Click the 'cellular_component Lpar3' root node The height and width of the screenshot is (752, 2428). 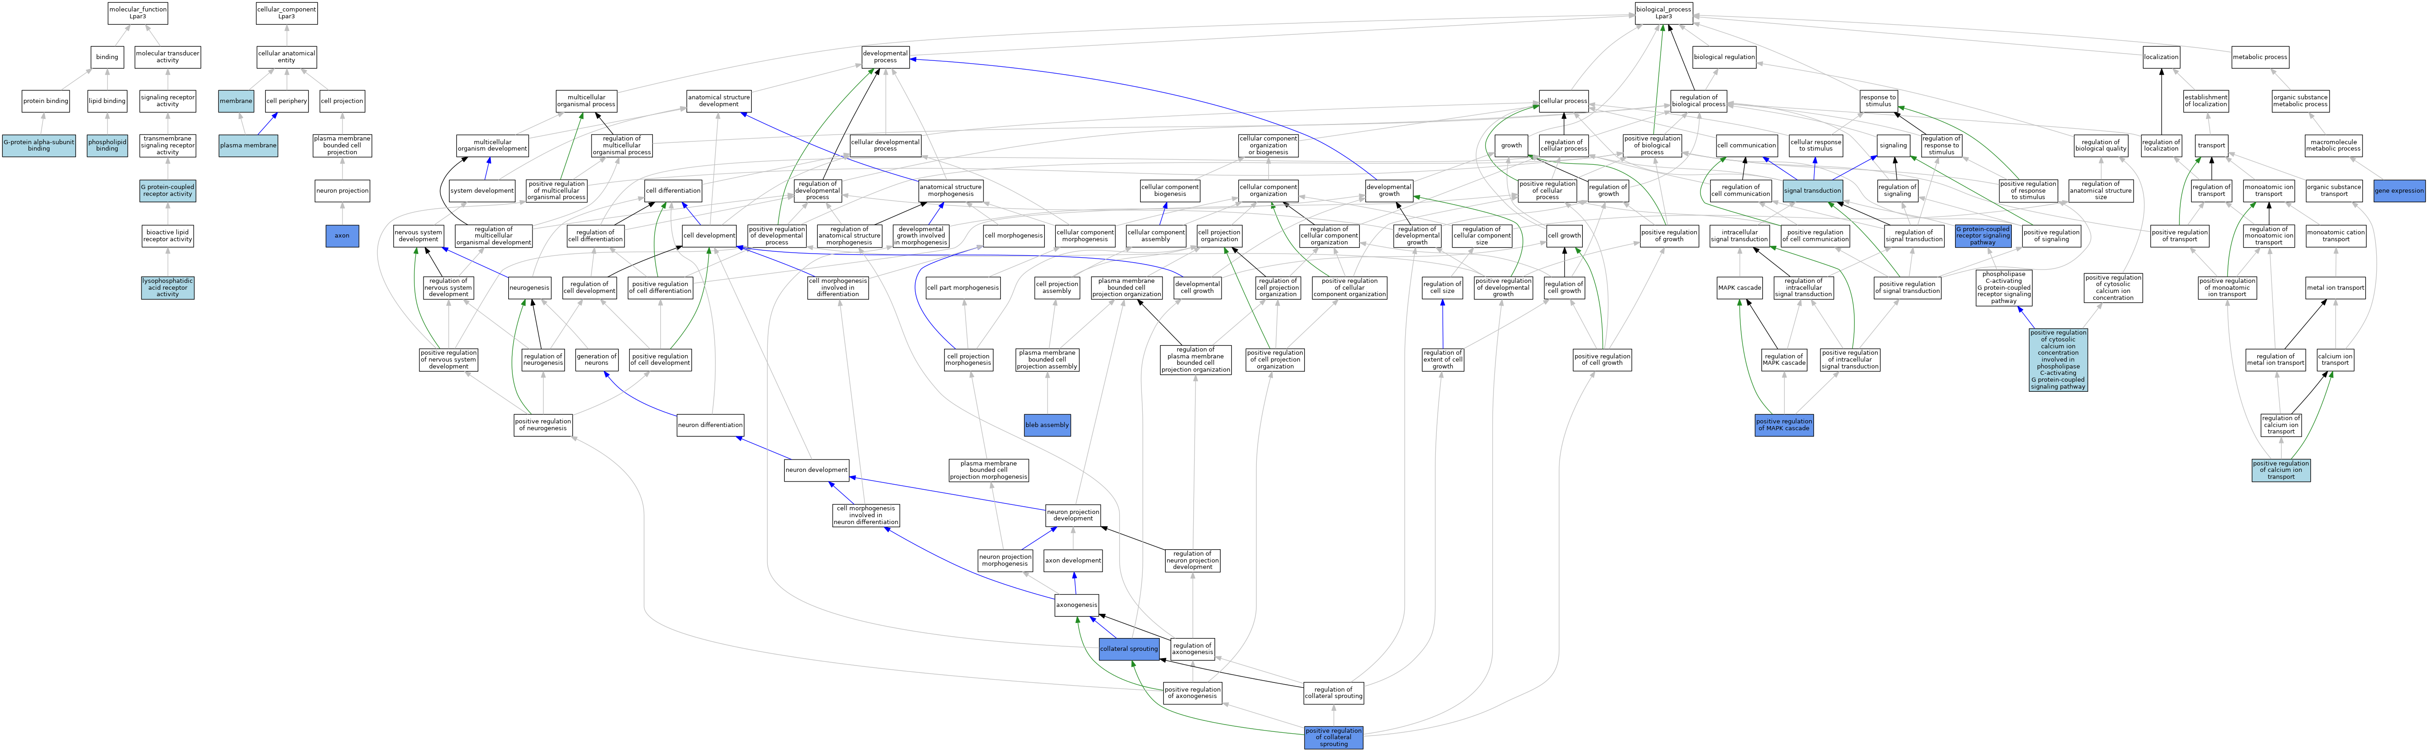[x=287, y=13]
